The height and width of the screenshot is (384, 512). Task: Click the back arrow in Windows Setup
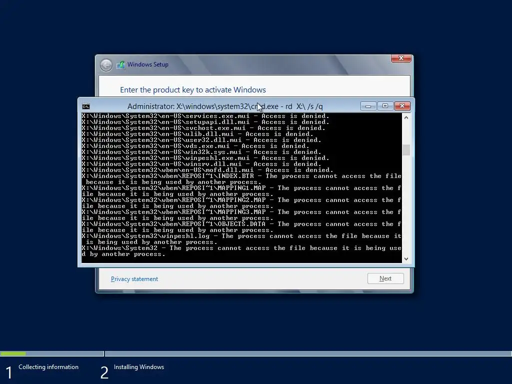[106, 65]
